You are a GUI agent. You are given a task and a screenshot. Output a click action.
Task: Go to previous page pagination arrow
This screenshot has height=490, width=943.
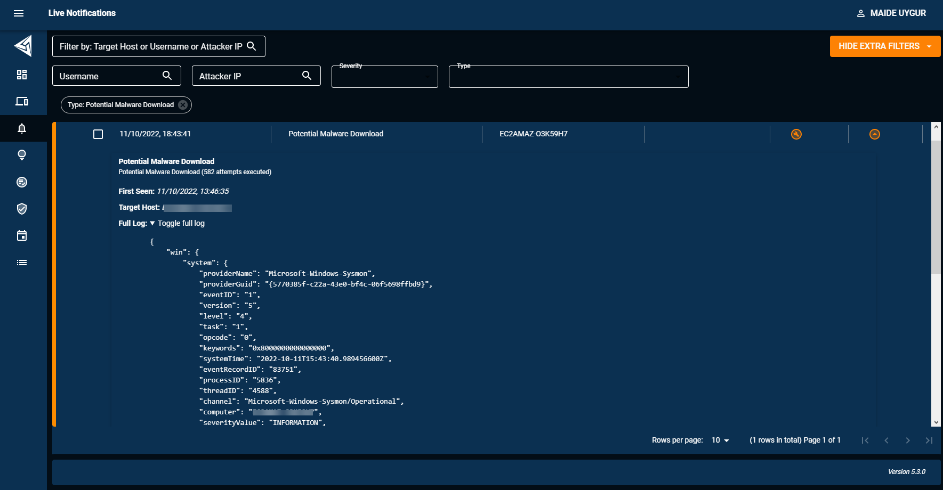(x=886, y=440)
